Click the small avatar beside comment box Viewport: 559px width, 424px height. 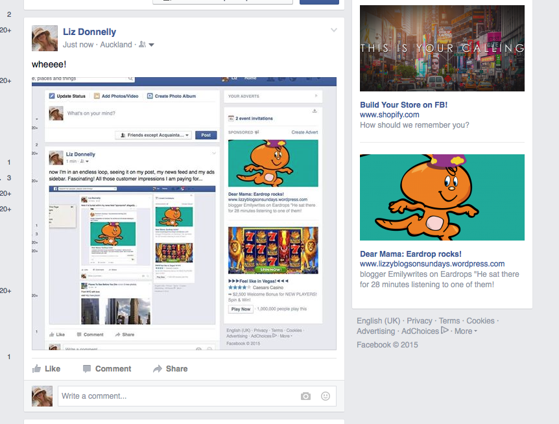(x=42, y=396)
